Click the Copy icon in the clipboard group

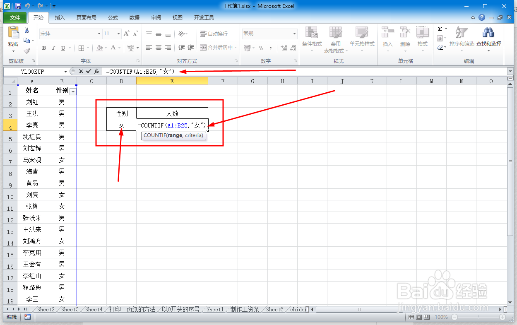[x=27, y=40]
